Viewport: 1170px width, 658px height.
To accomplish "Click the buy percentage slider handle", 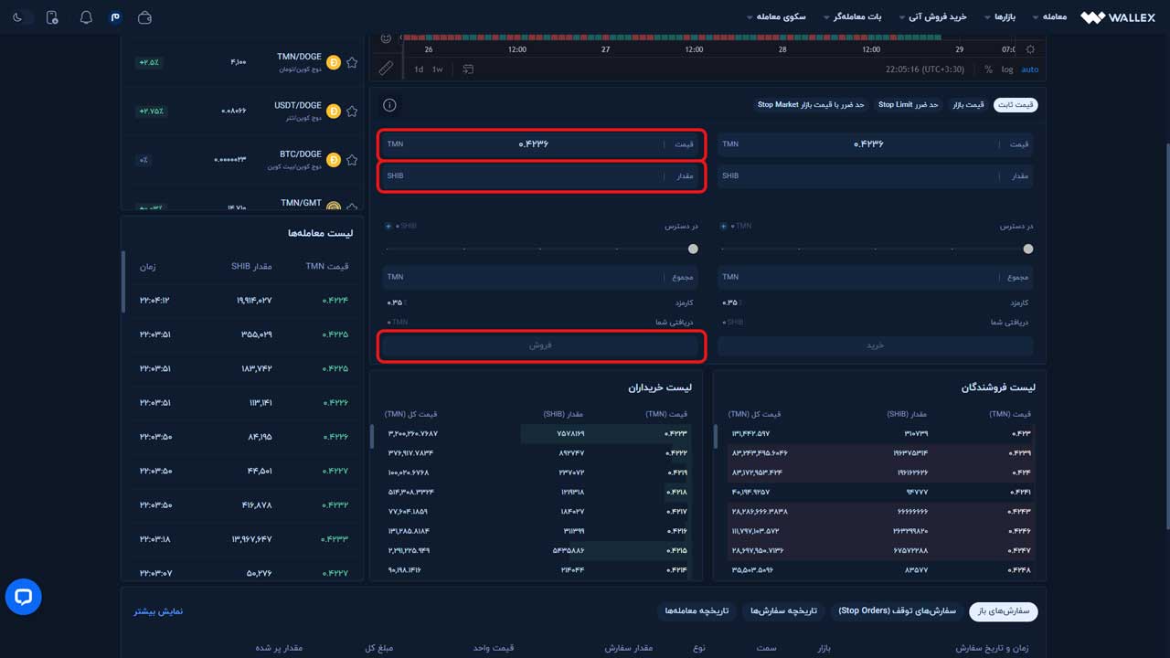I will [x=1028, y=249].
